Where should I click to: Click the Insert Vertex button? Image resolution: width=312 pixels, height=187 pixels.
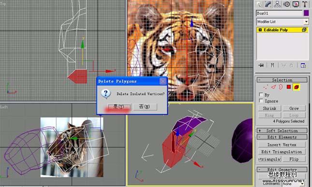(x=282, y=145)
